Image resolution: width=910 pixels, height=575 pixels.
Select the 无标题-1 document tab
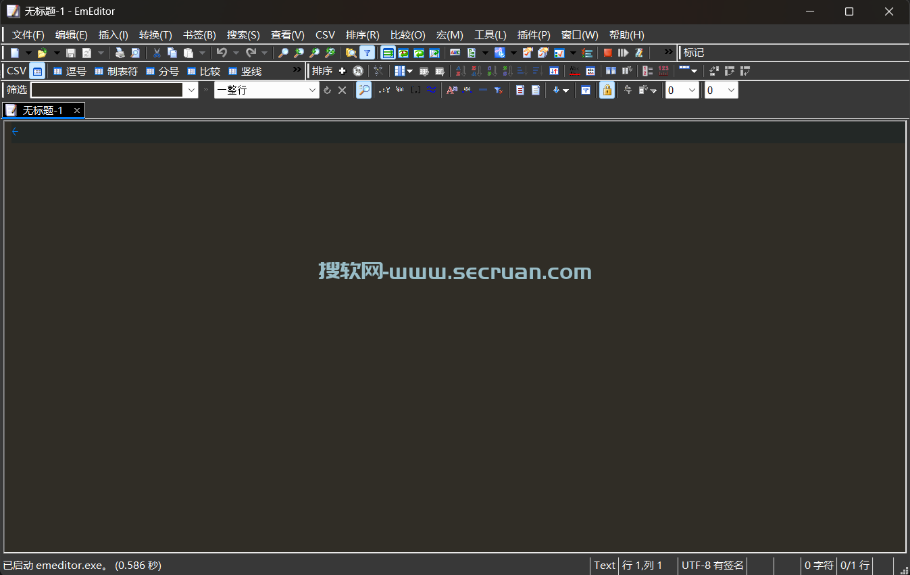pyautogui.click(x=43, y=110)
